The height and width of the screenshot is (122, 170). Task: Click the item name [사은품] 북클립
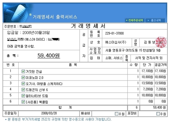[37, 102]
